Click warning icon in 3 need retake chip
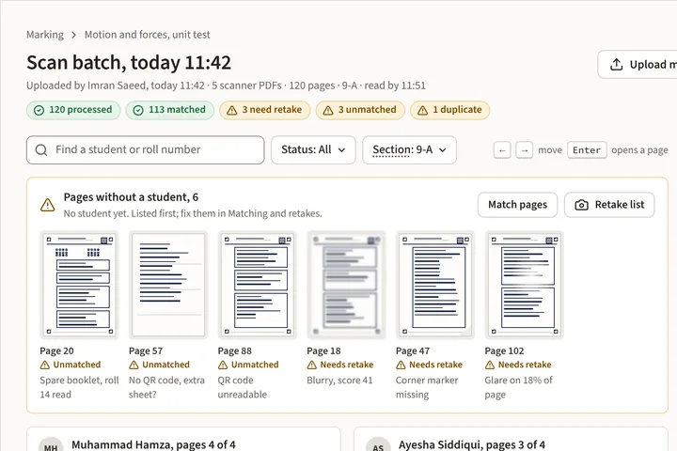677x451 pixels. click(232, 111)
